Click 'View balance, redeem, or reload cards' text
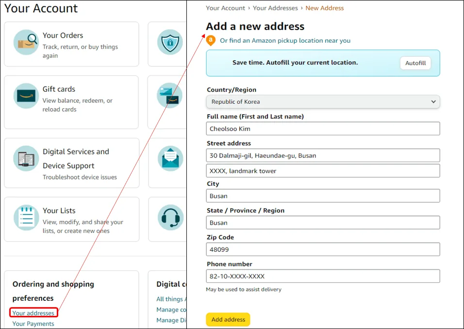This screenshot has width=464, height=329. point(78,105)
